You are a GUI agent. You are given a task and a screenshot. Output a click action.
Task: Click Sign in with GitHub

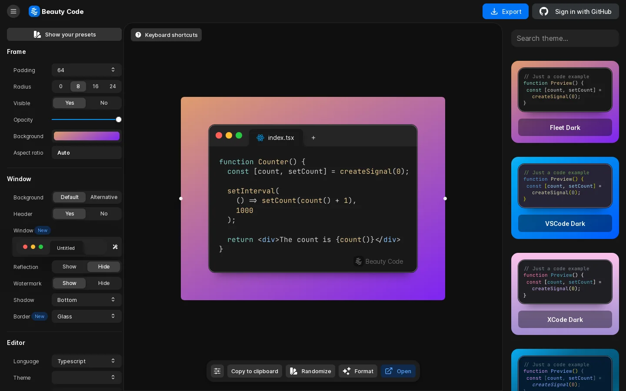pos(576,11)
